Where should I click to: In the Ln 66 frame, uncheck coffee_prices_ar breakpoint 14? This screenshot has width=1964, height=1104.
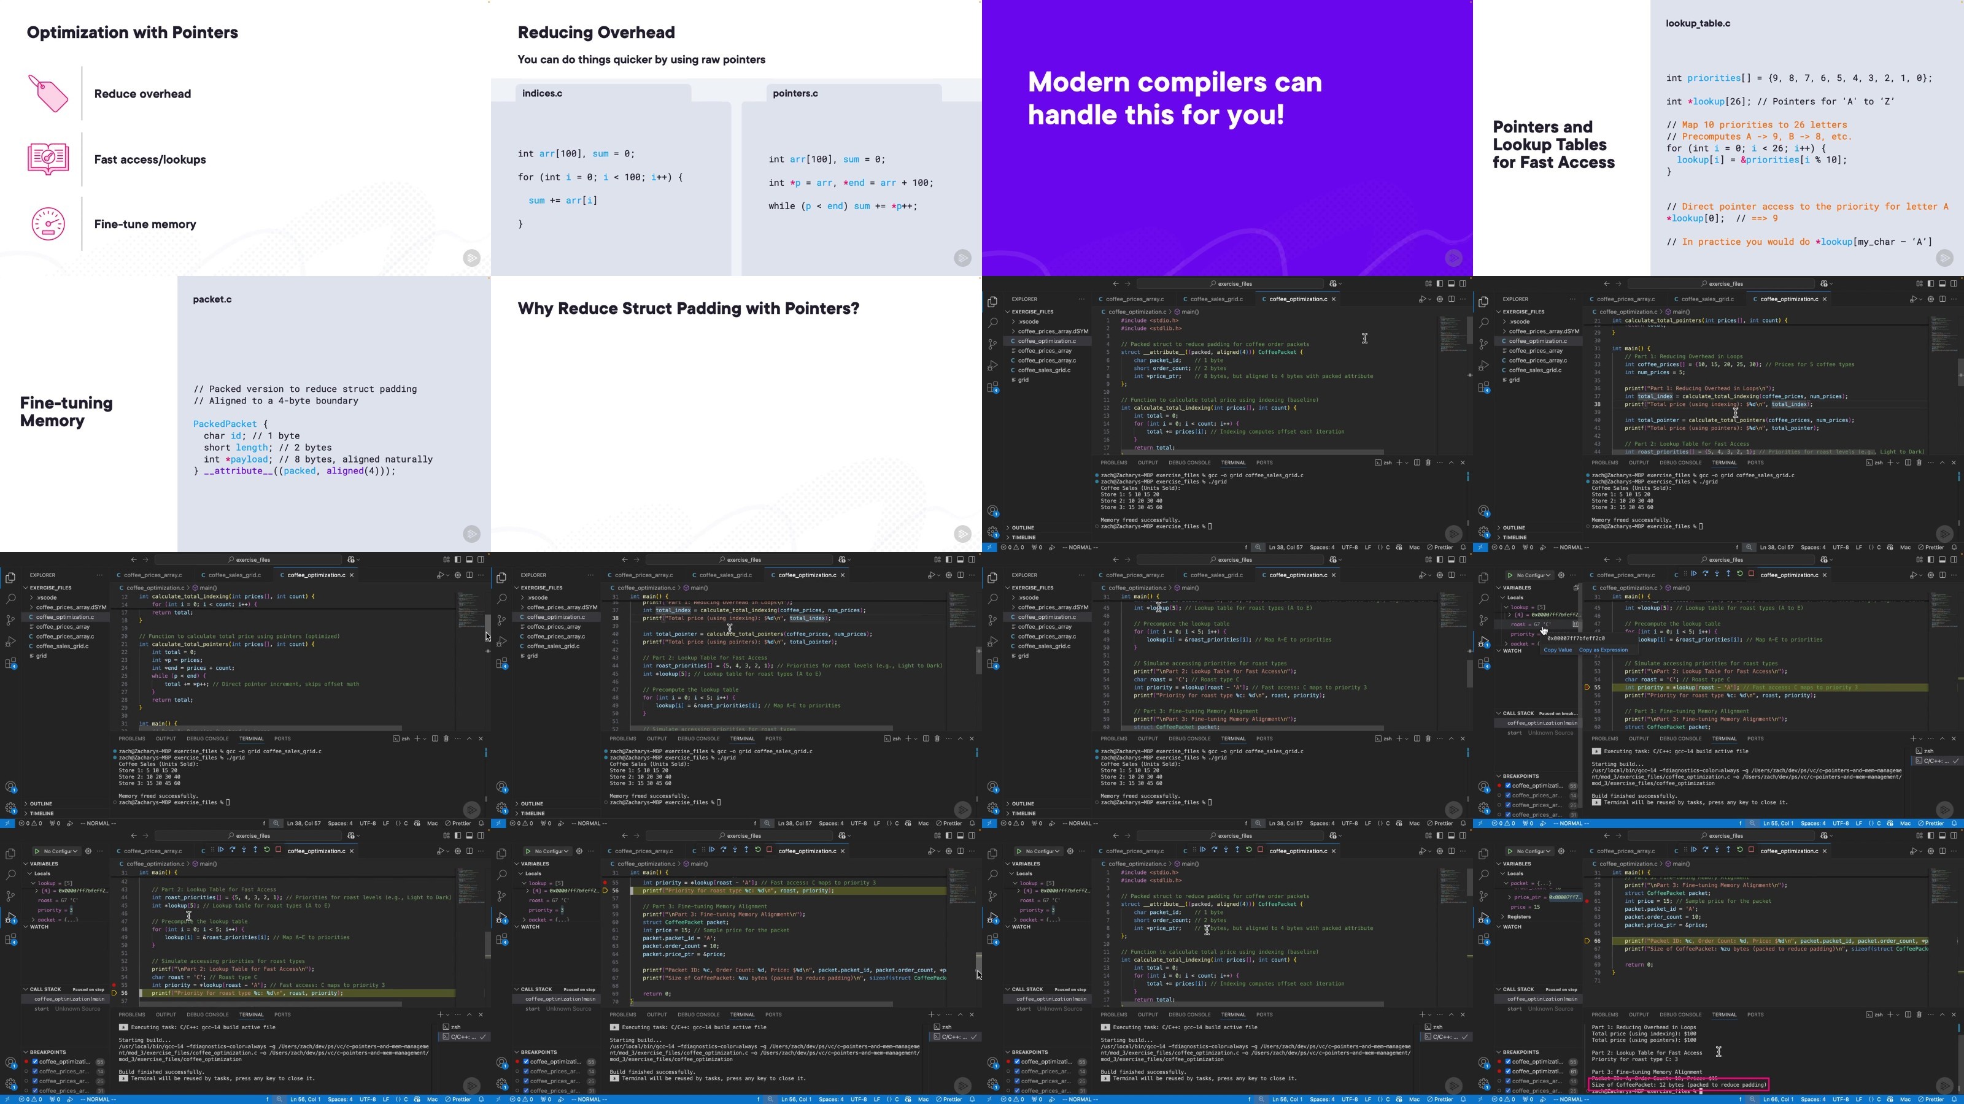click(x=1508, y=1082)
